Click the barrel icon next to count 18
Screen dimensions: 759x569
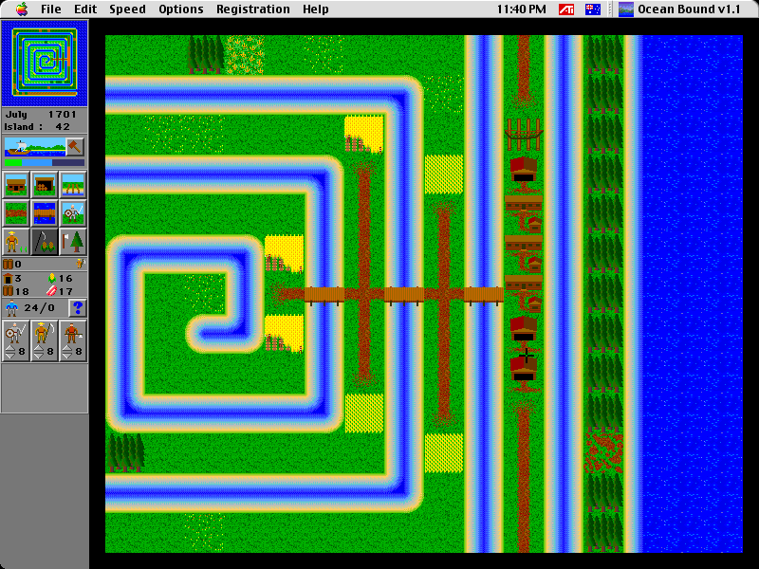point(9,291)
